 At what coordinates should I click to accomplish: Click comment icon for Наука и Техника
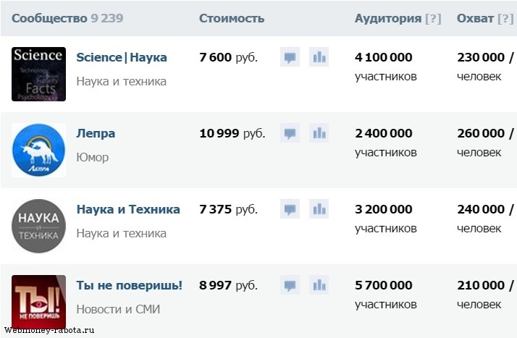coord(290,209)
